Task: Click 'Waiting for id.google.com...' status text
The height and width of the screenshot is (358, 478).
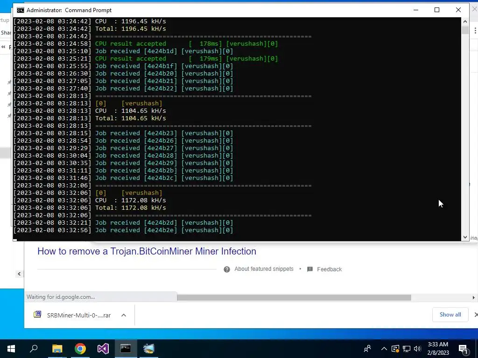Action: (61, 297)
